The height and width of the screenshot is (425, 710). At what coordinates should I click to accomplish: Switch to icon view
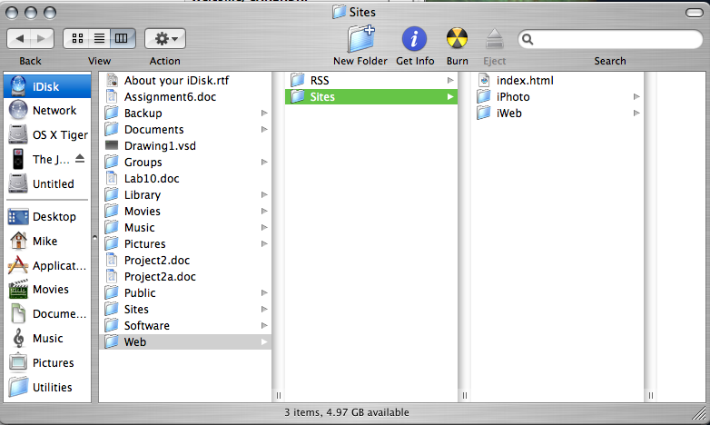click(77, 38)
